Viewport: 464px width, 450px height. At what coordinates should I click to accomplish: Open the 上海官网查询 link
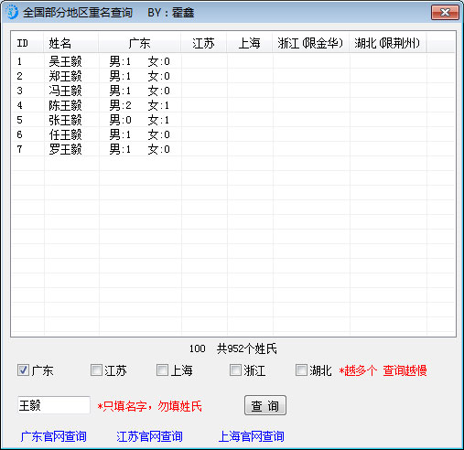click(252, 436)
